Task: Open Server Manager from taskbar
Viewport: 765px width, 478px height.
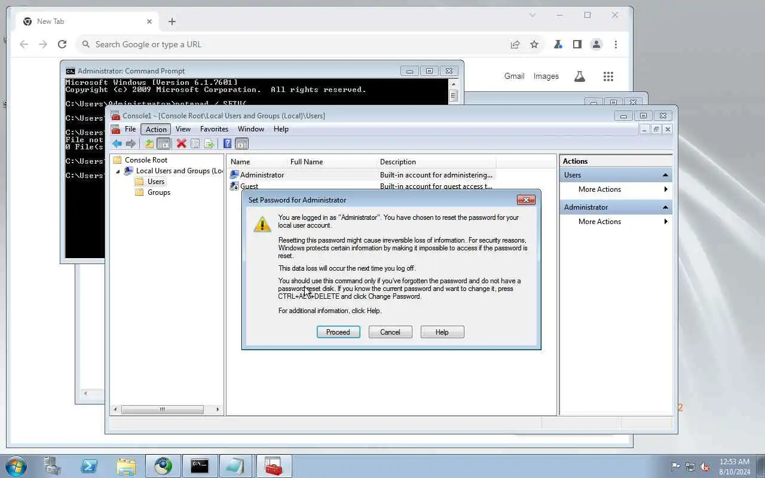Action: coord(53,466)
